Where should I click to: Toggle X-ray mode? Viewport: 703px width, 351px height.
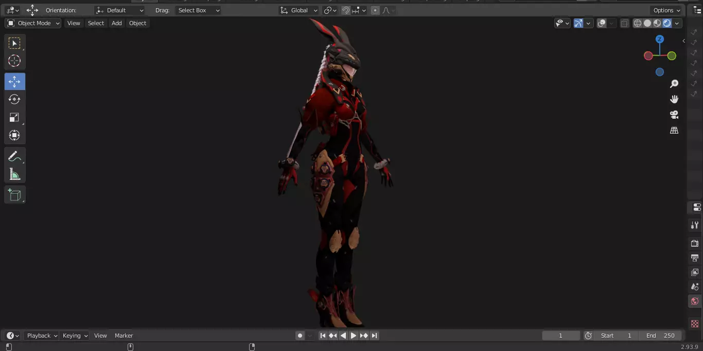[x=624, y=23]
